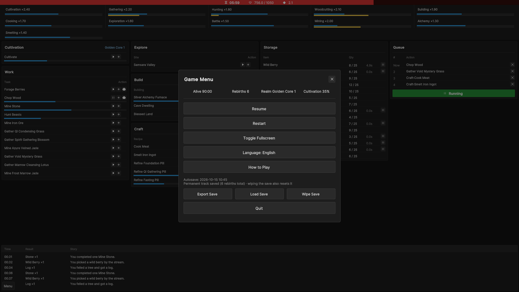
Task: Remove Craft·Smelt Iron Ingot from the queue
Action: [512, 84]
